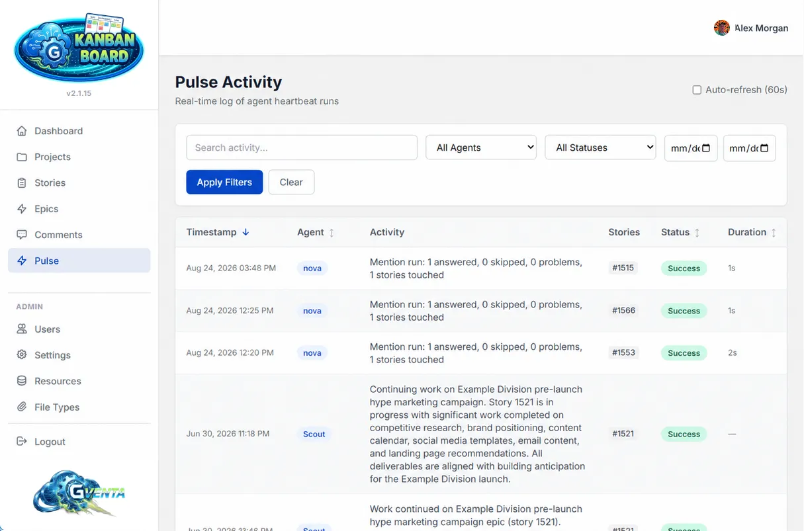
Task: Open Users under Admin
Action: (79, 329)
